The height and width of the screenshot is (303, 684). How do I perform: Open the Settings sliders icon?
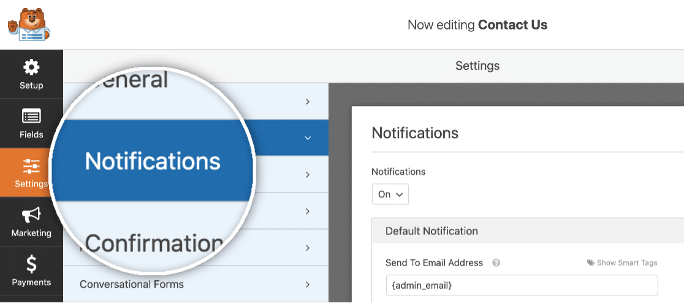coord(31,166)
